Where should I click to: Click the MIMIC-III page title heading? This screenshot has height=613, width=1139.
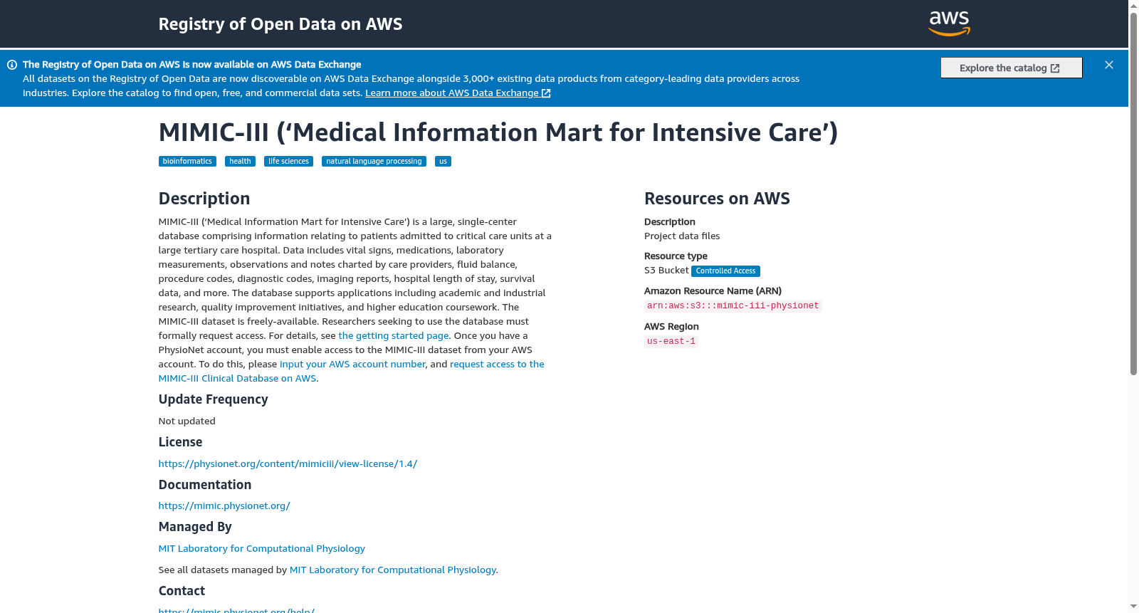(x=498, y=132)
